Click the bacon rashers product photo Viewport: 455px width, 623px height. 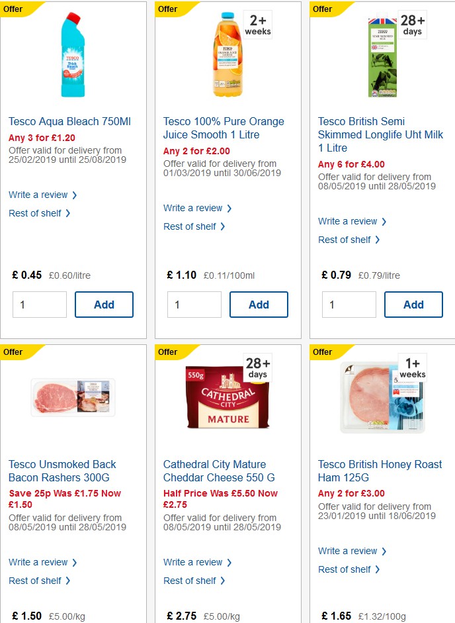tap(73, 399)
